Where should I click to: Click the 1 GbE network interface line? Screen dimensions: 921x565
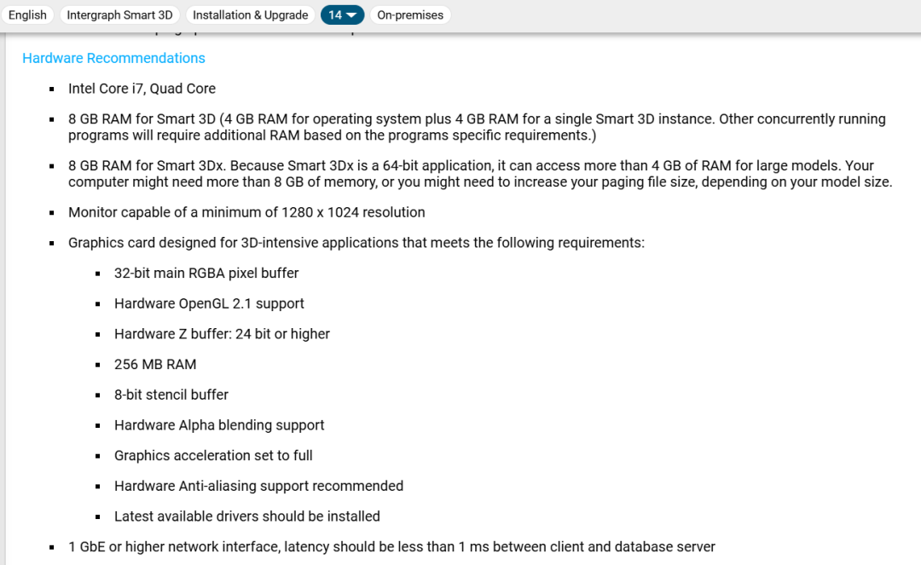(391, 547)
